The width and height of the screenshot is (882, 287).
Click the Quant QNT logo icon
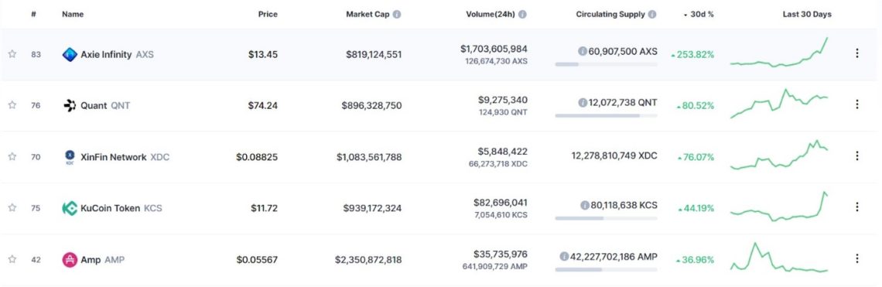tap(69, 105)
